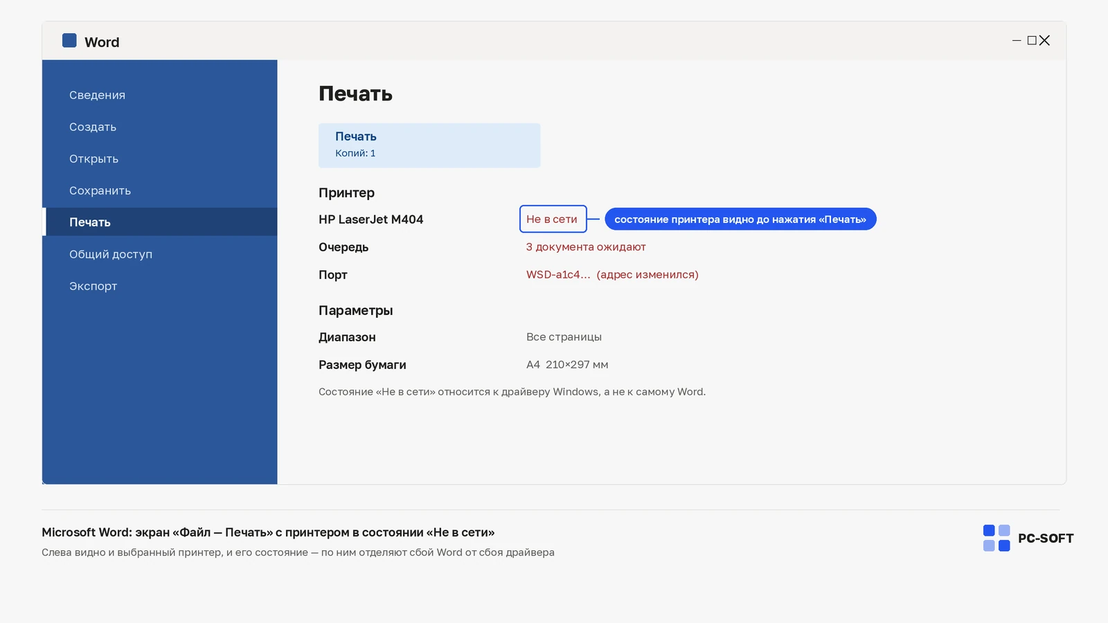Maximize the Word window
Viewport: 1108px width, 623px height.
click(x=1032, y=41)
